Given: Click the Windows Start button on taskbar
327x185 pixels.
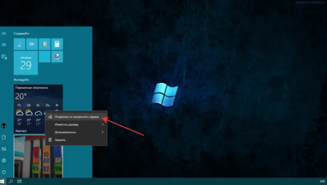Looking at the screenshot, I should (x=2, y=181).
